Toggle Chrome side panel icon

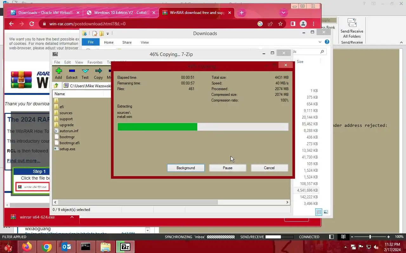point(293,24)
